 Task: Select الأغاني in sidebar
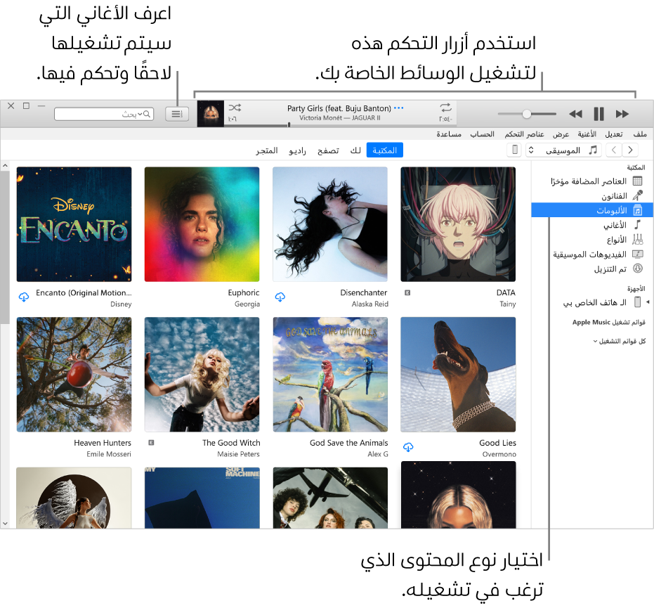click(592, 225)
